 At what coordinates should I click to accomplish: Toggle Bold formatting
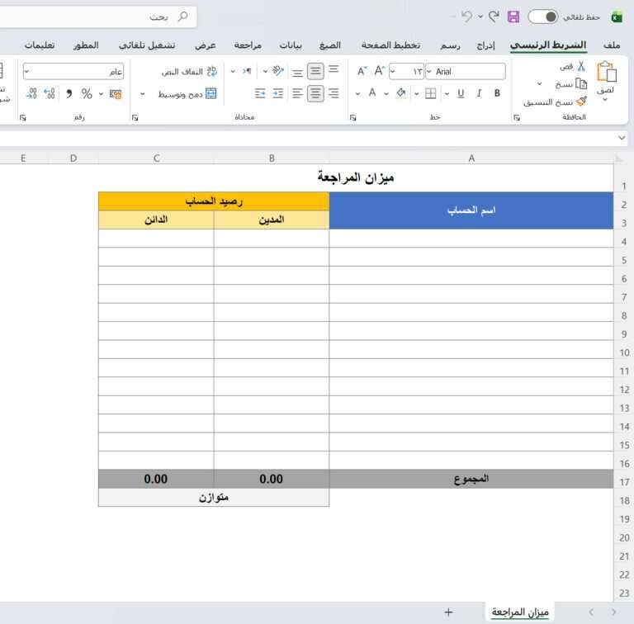497,93
